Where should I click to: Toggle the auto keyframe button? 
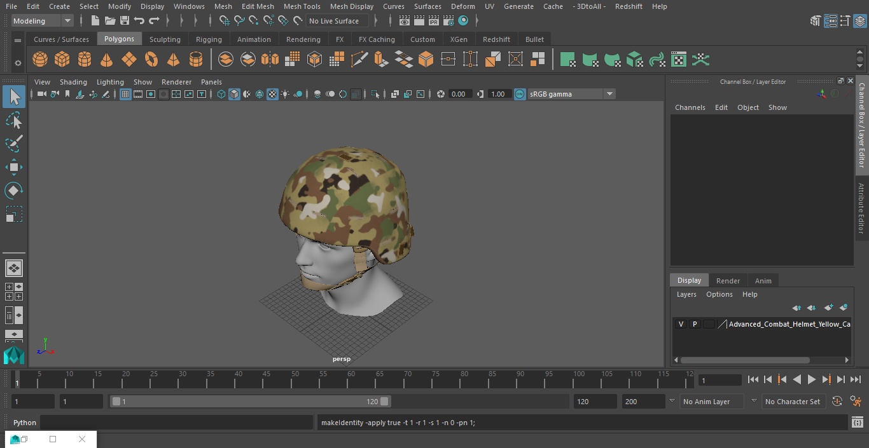click(837, 402)
